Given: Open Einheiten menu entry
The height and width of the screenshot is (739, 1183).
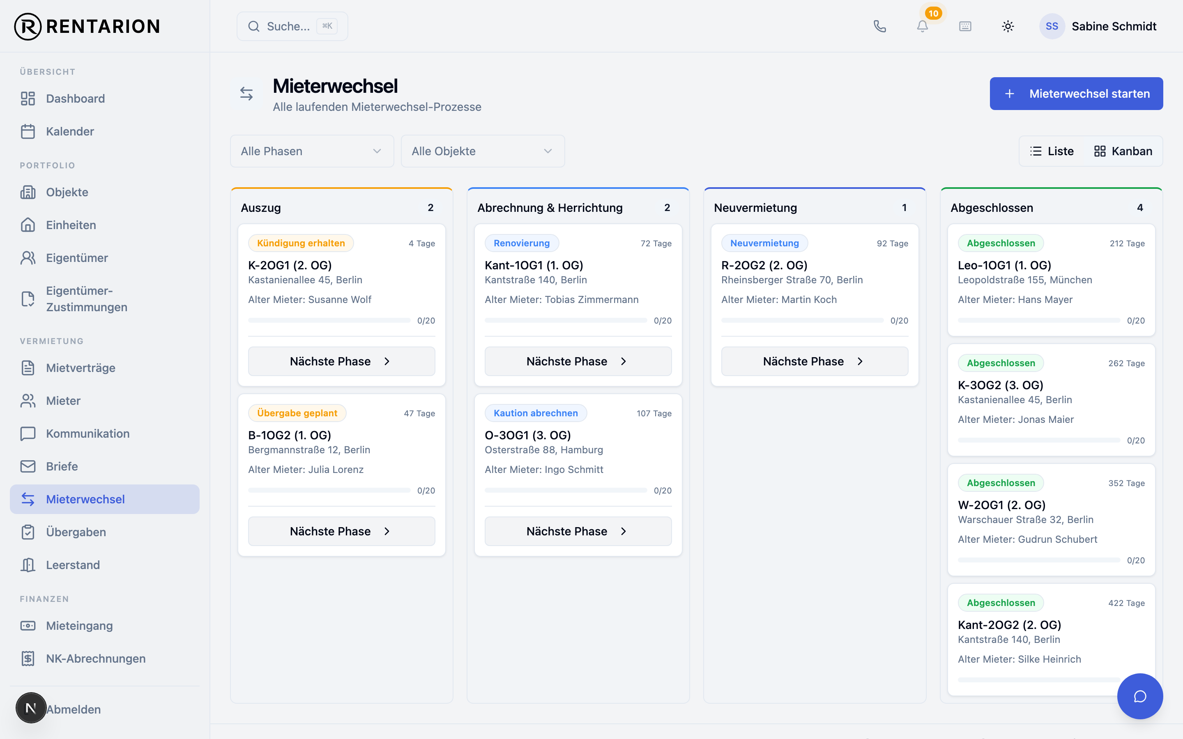Looking at the screenshot, I should (105, 225).
